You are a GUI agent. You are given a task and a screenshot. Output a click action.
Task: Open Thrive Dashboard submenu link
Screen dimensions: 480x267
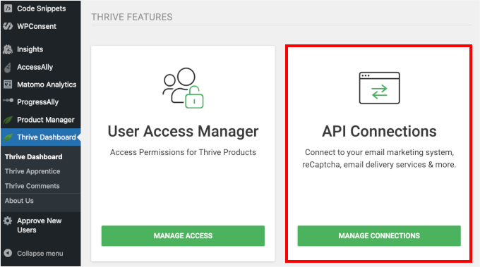point(34,156)
